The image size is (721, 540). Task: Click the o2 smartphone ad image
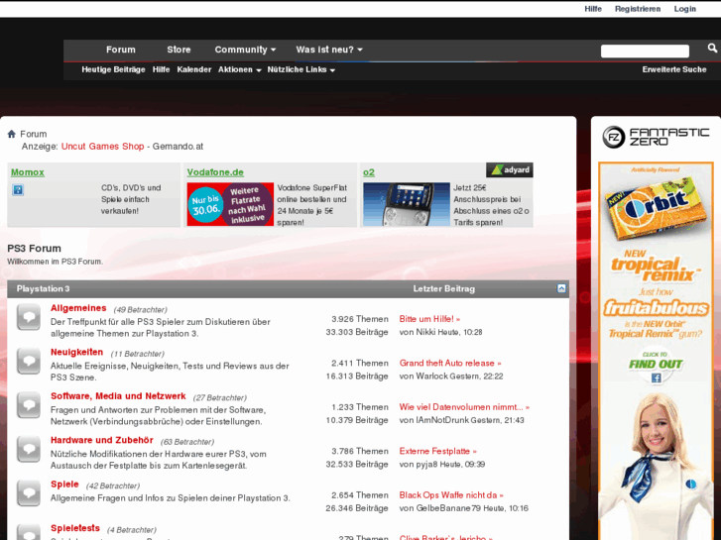pyautogui.click(x=407, y=204)
